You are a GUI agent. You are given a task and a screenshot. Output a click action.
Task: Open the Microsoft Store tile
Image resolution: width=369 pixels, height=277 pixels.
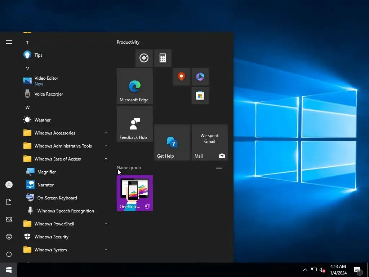[200, 96]
